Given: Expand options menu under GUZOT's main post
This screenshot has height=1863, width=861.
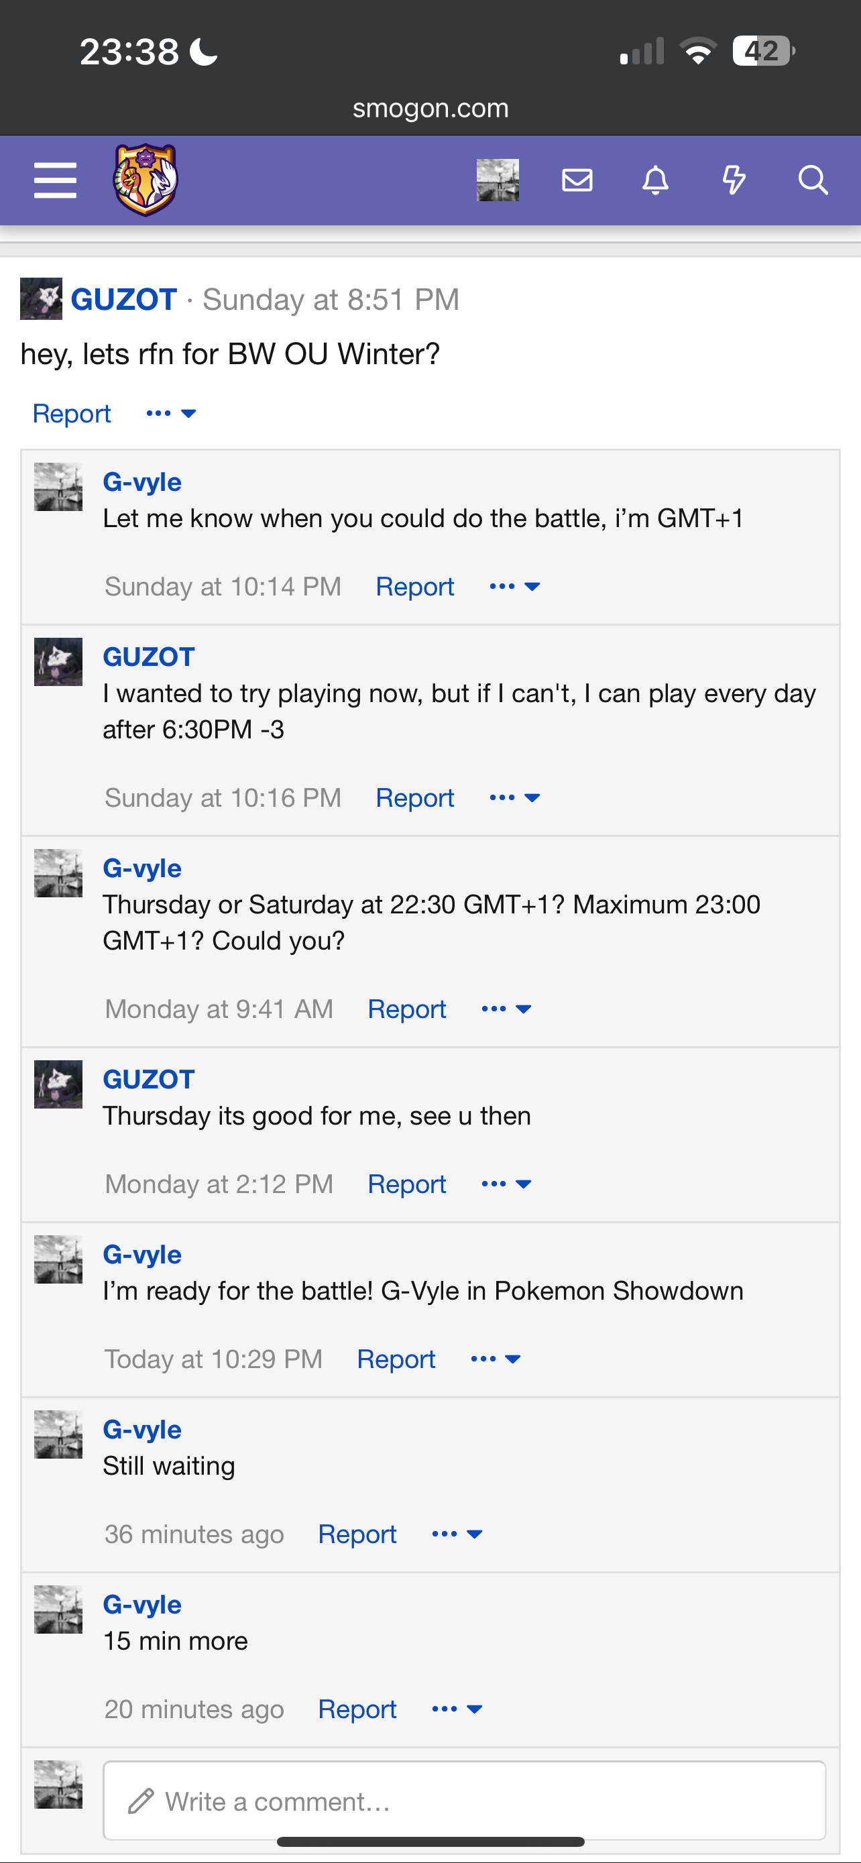Looking at the screenshot, I should pyautogui.click(x=170, y=414).
